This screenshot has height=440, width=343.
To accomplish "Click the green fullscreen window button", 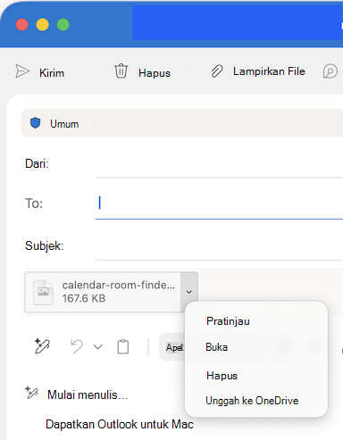I will (x=63, y=24).
